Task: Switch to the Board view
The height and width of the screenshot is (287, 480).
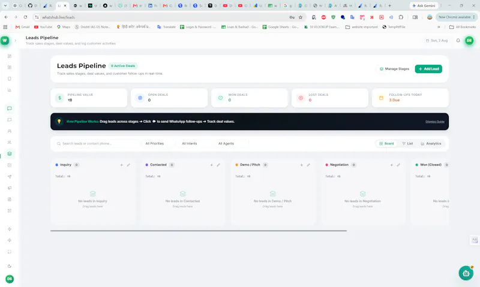Action: (386, 143)
